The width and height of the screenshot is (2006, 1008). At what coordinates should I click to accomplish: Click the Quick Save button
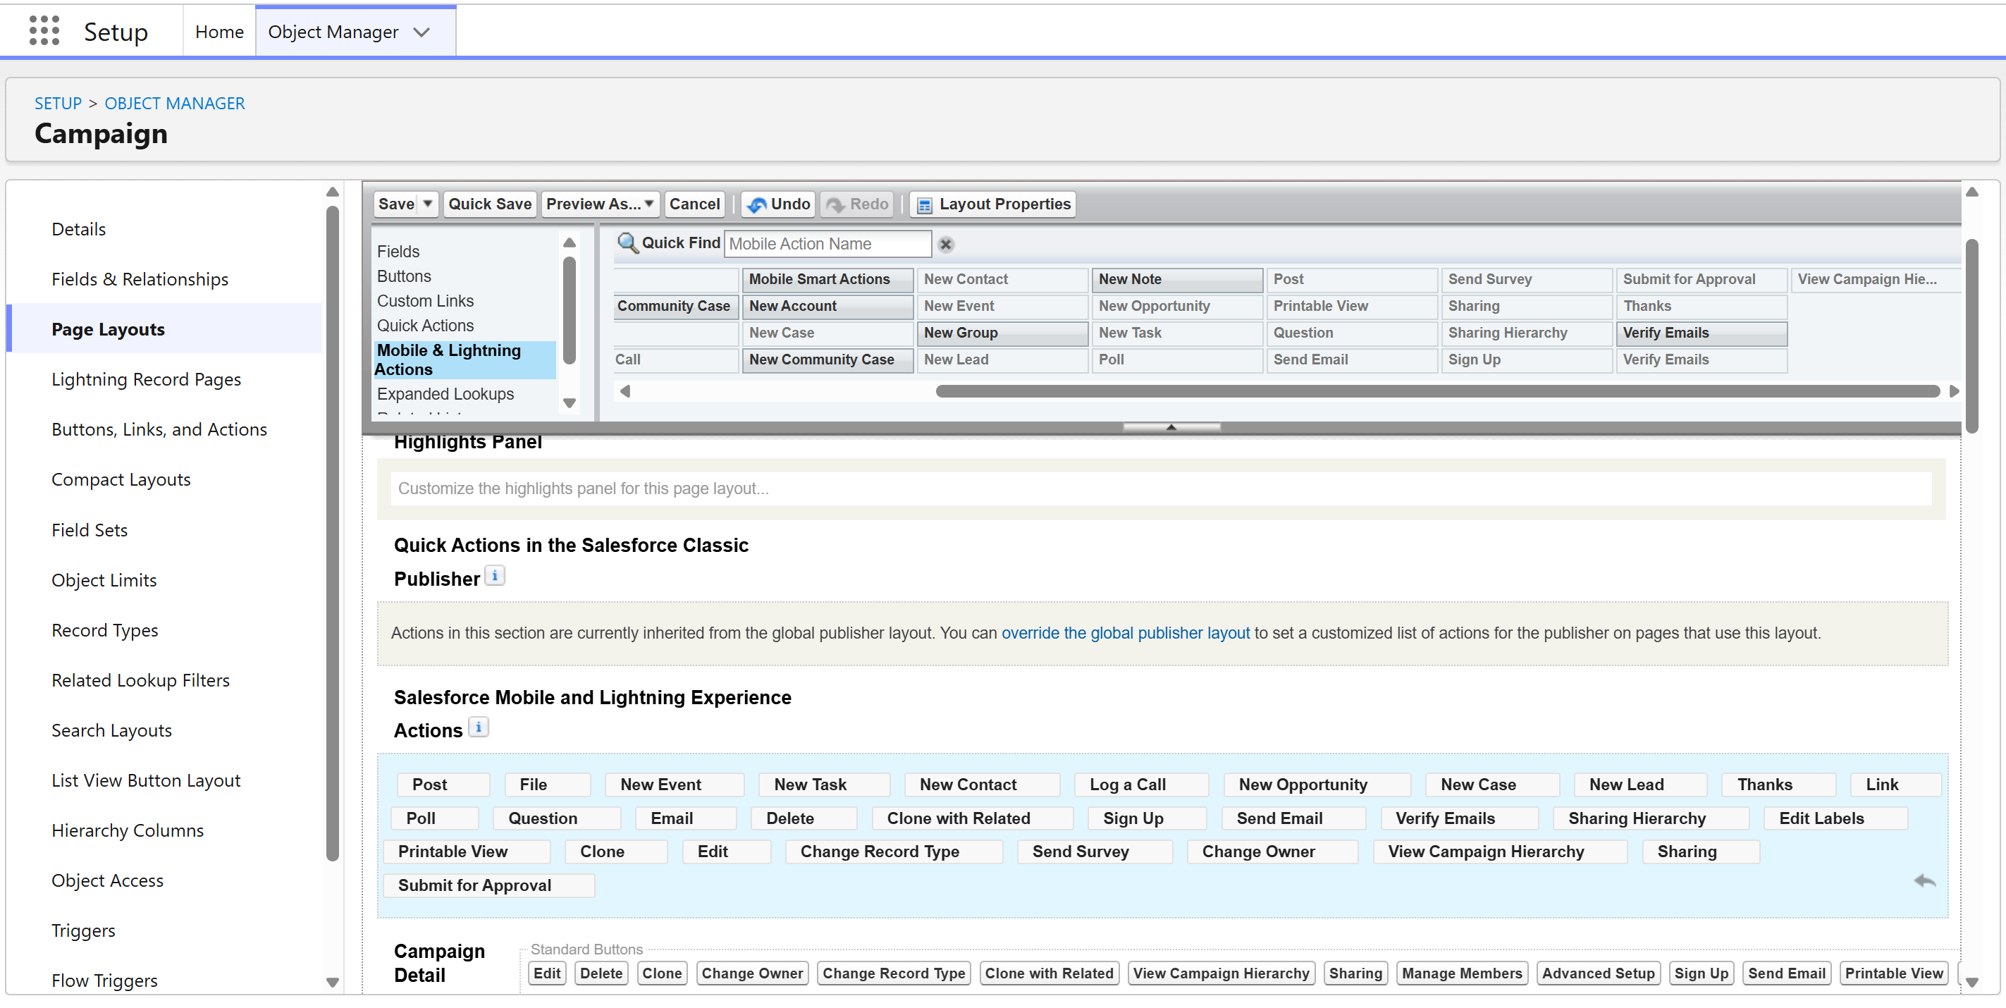pyautogui.click(x=490, y=204)
